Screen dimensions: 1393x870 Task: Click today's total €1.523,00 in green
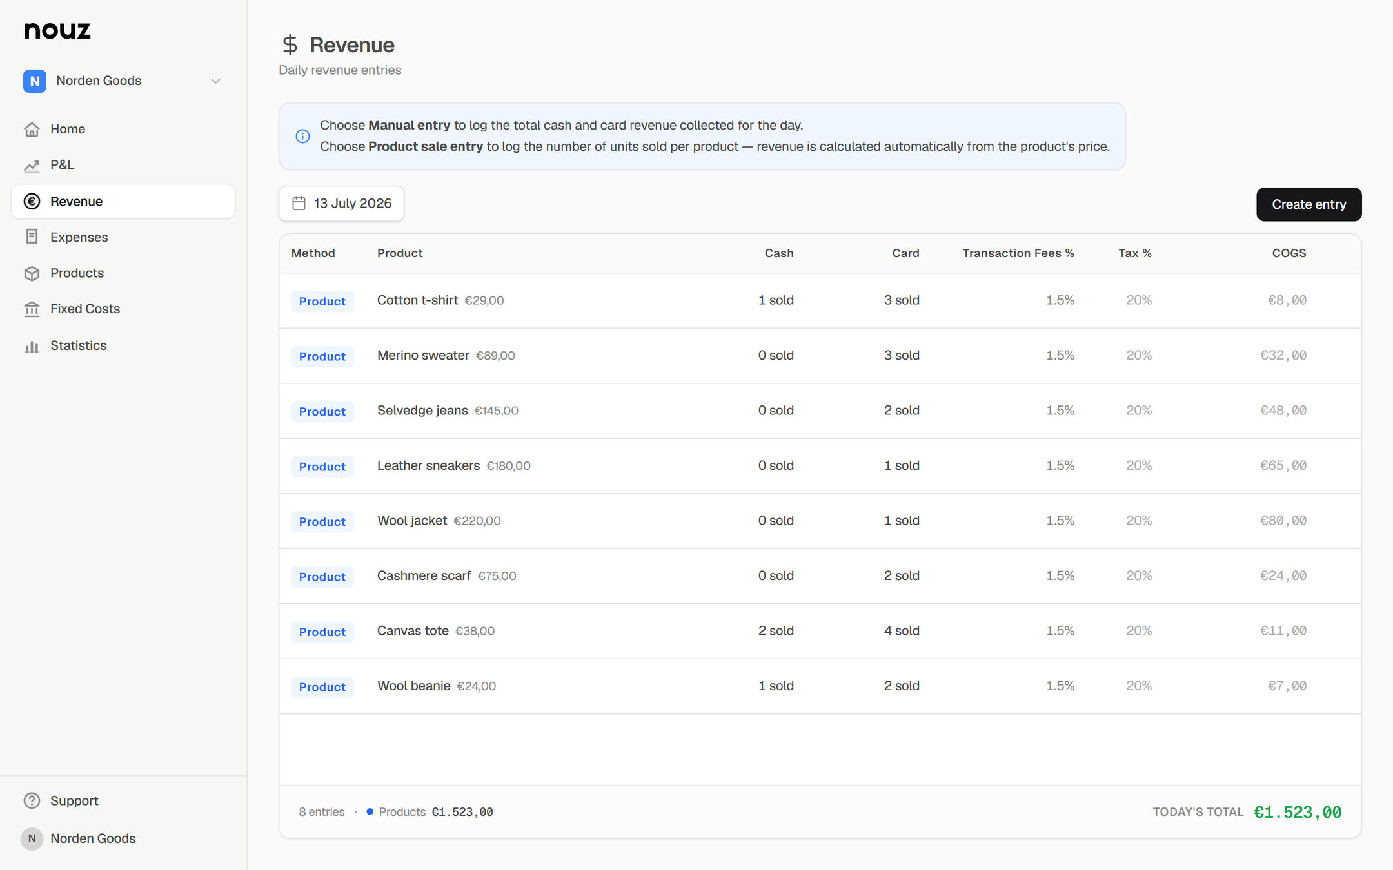click(1298, 812)
